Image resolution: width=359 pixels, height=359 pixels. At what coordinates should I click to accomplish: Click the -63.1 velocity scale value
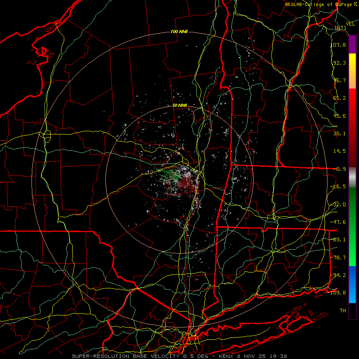[x=338, y=240]
